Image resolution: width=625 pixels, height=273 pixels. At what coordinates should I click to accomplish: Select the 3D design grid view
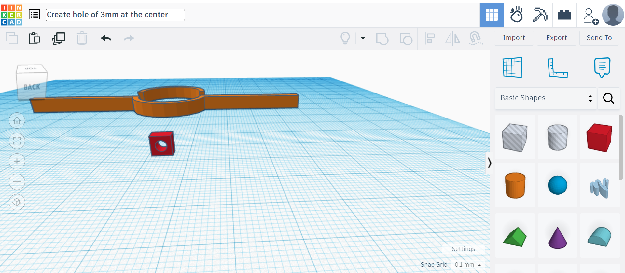[492, 15]
